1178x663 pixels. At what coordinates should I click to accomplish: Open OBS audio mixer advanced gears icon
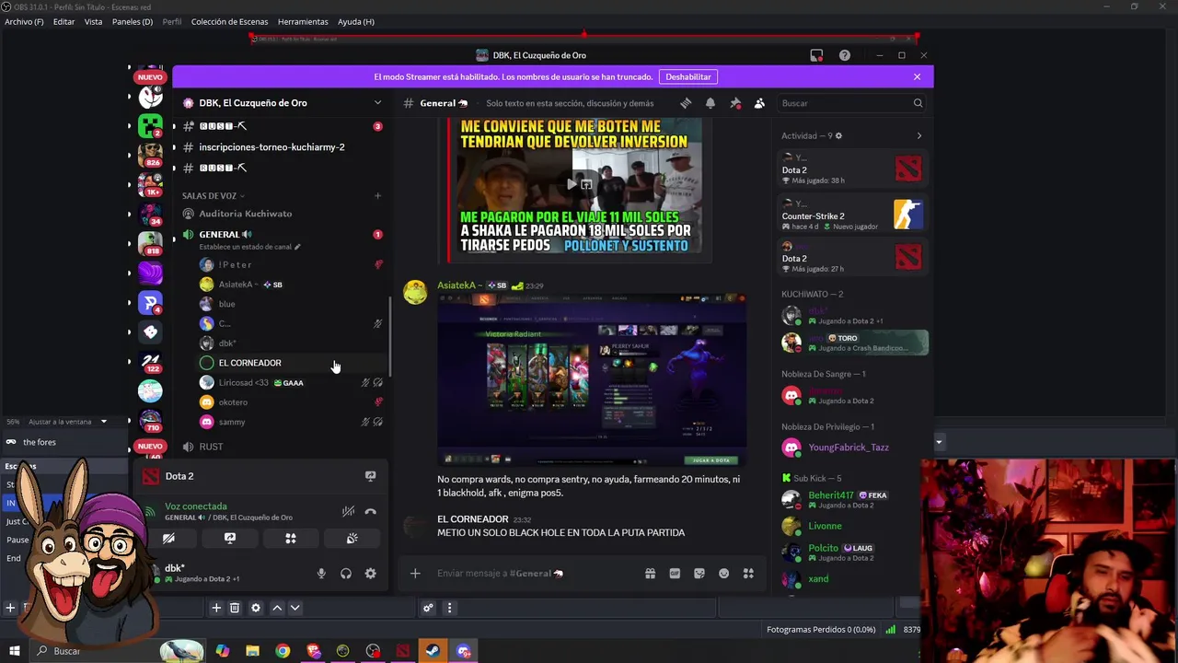point(428,608)
